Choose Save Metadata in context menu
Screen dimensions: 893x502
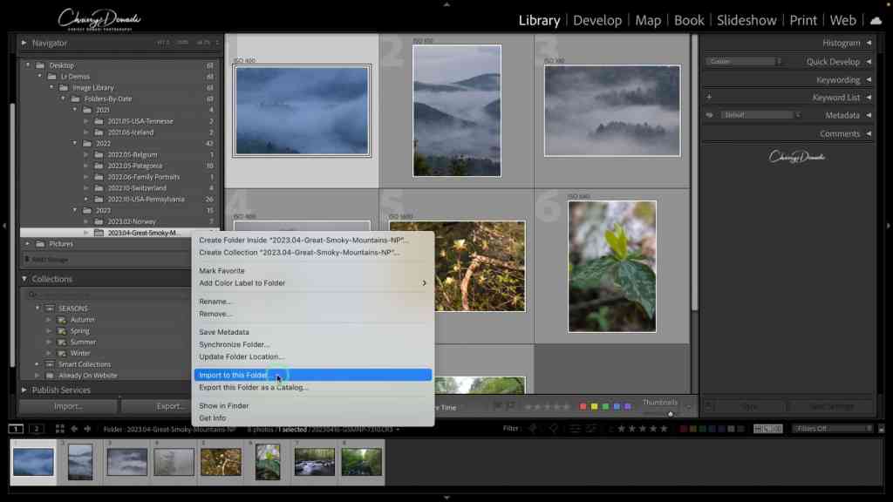tap(313, 332)
